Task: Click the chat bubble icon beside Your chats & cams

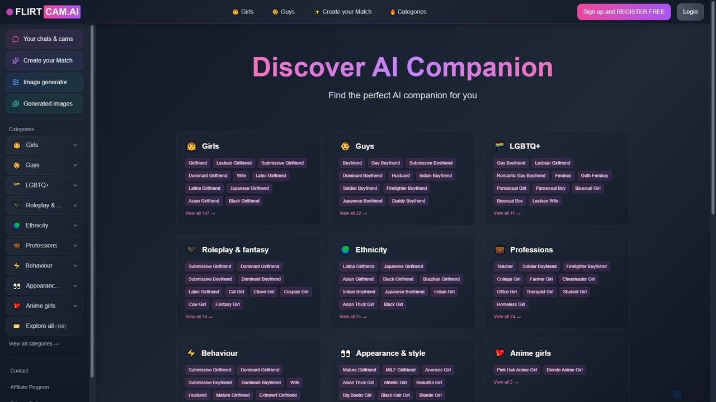Action: pos(16,39)
